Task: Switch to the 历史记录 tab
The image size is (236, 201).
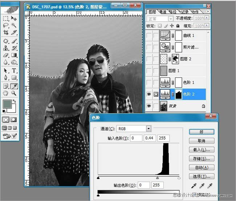Action: [x=184, y=12]
